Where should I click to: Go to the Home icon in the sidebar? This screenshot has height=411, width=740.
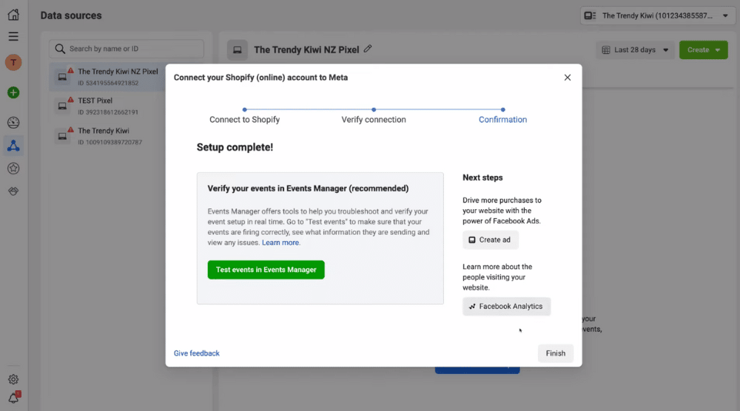click(x=13, y=15)
